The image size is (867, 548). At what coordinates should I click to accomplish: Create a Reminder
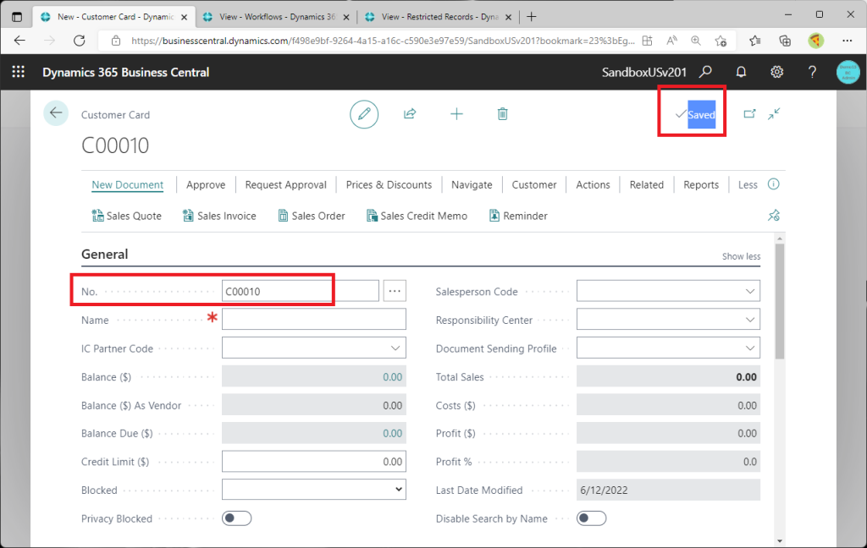[x=518, y=216]
